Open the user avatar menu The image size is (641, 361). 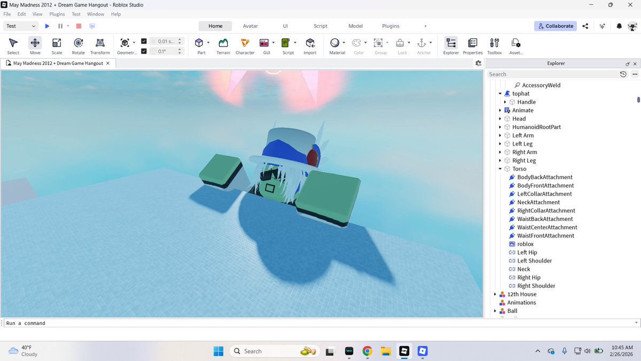632,26
